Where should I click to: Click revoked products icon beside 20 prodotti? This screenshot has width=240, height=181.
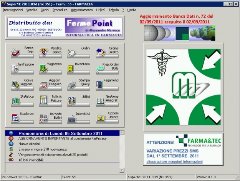[x=11, y=154]
